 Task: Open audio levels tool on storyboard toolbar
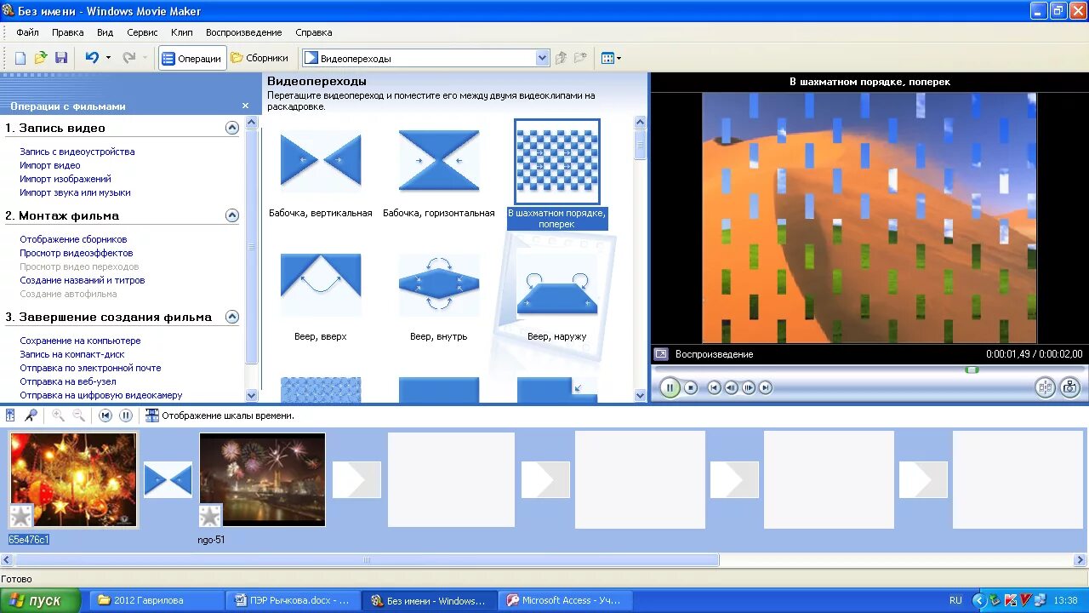click(x=10, y=415)
